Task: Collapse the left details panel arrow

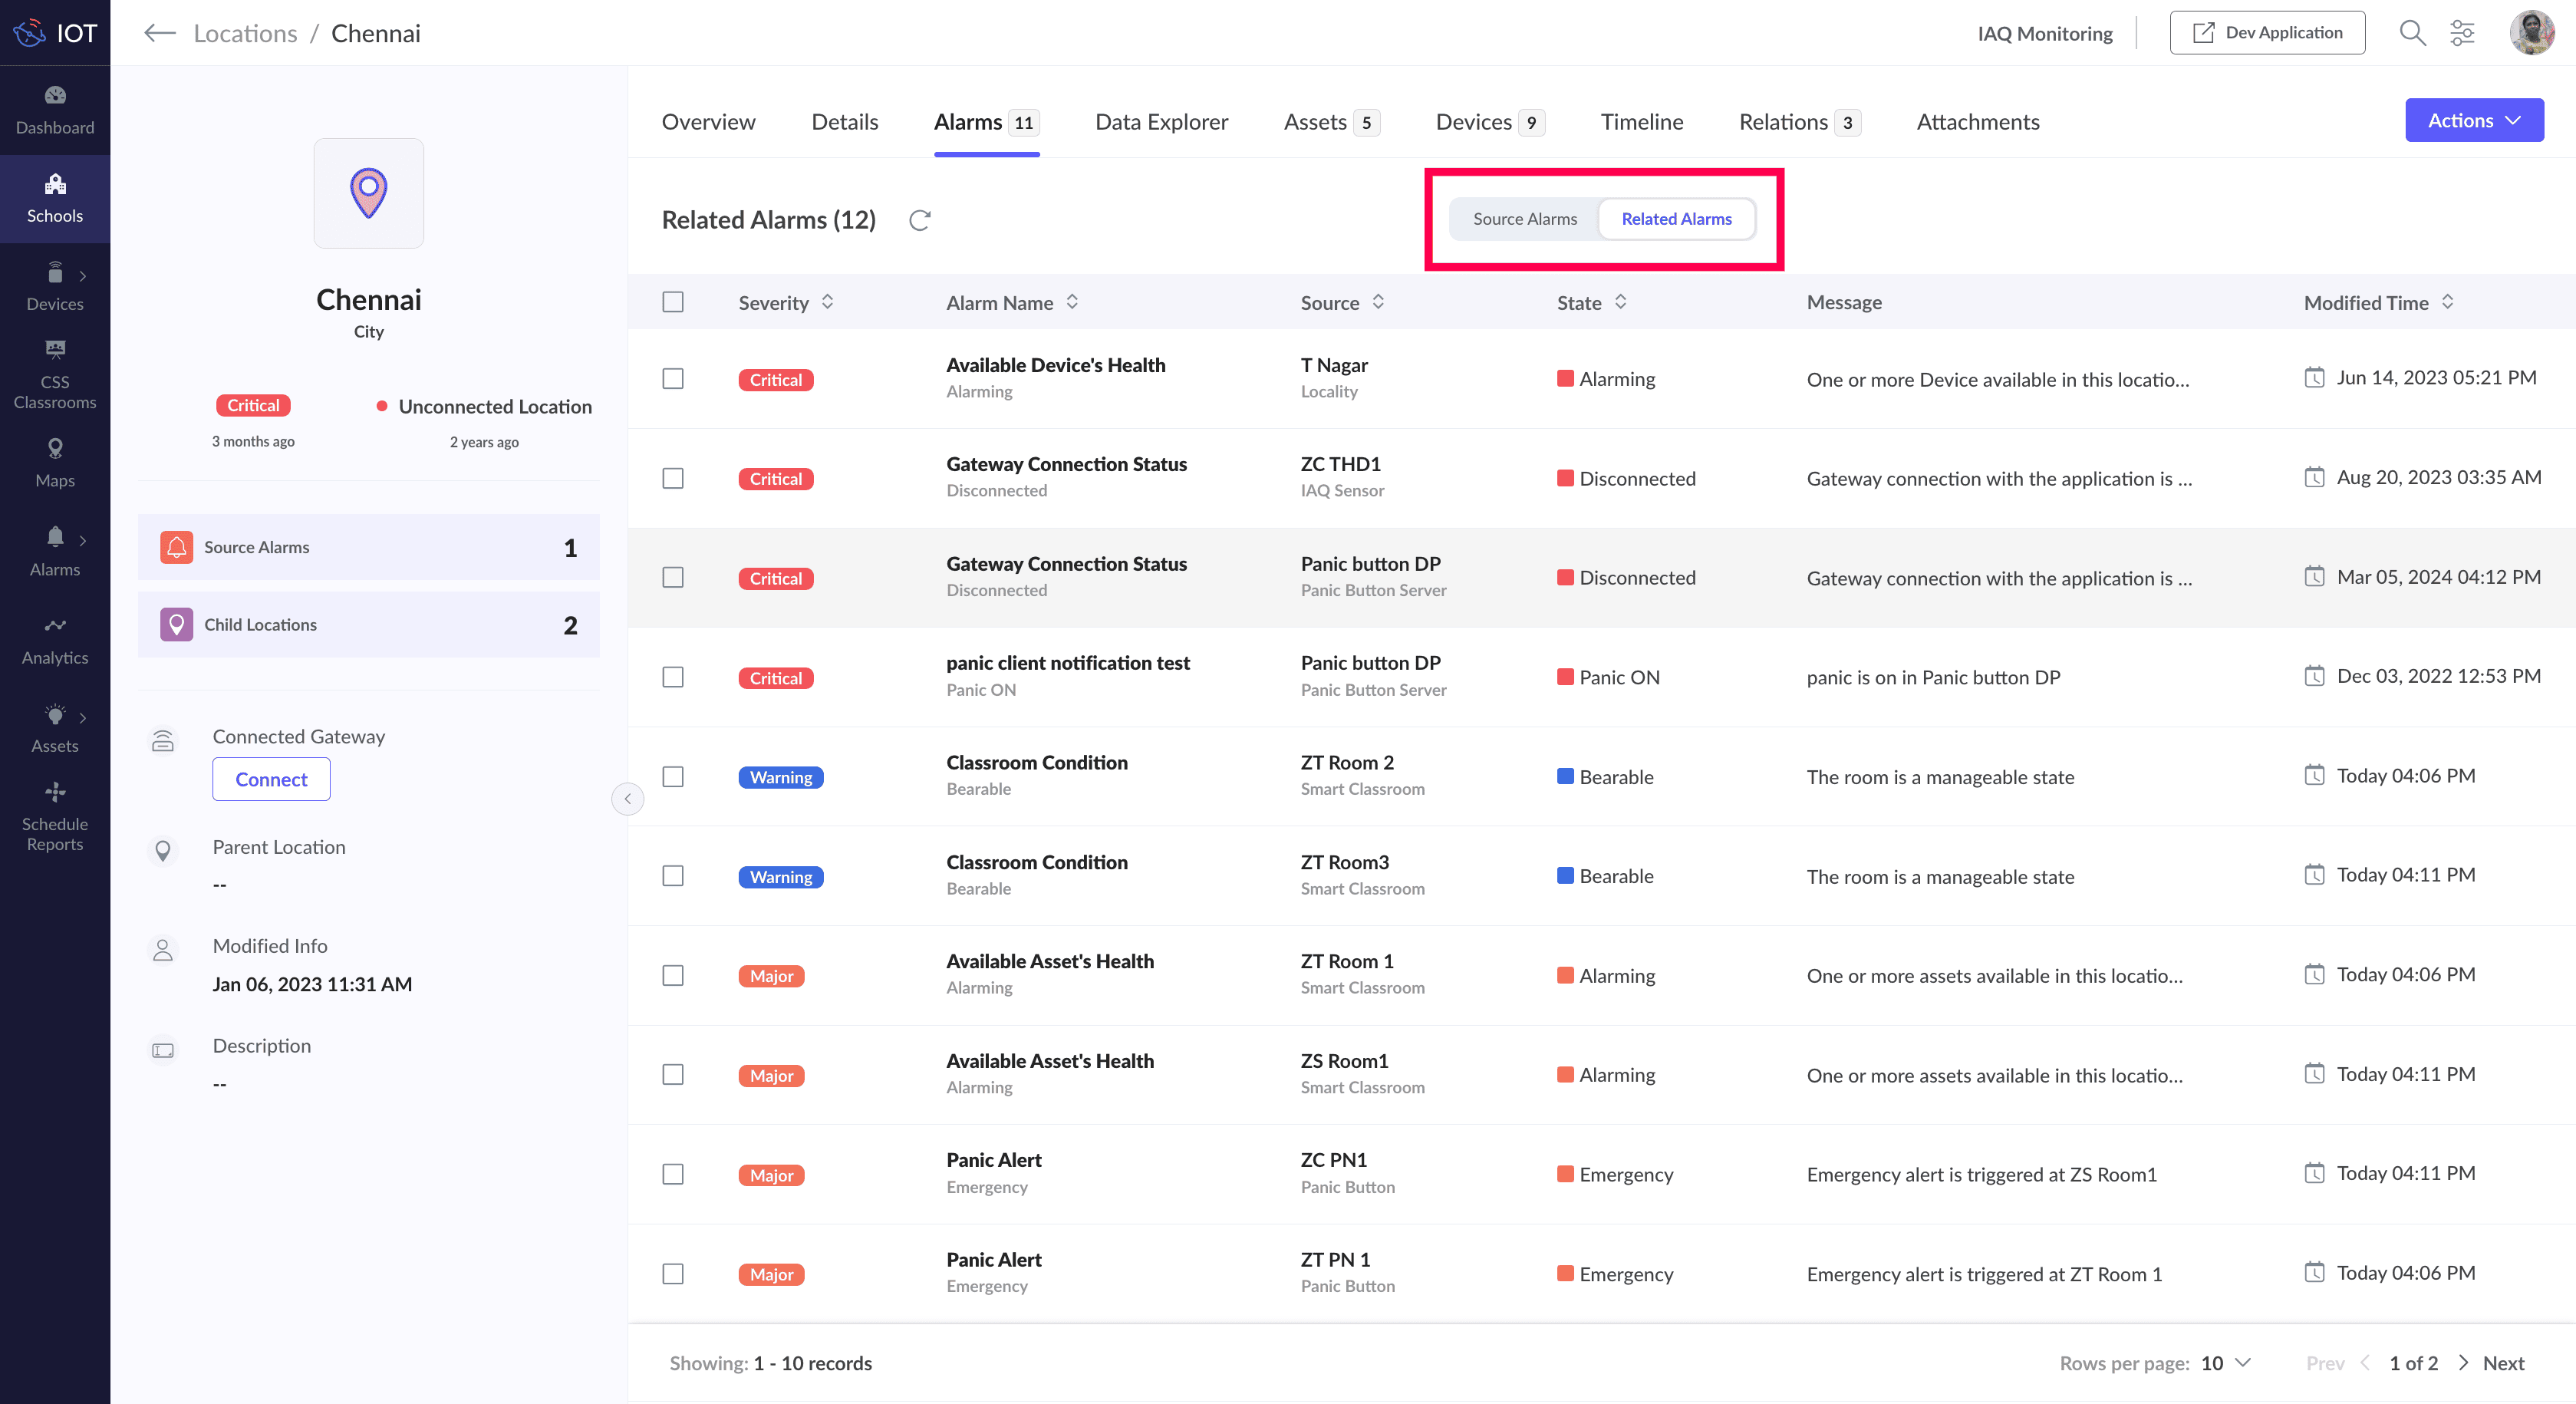Action: pyautogui.click(x=627, y=798)
